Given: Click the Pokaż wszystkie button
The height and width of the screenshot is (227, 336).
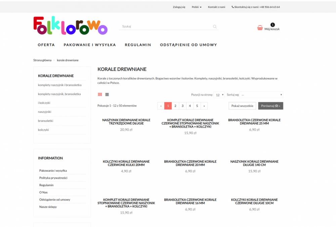Looking at the screenshot, I should coord(242,106).
